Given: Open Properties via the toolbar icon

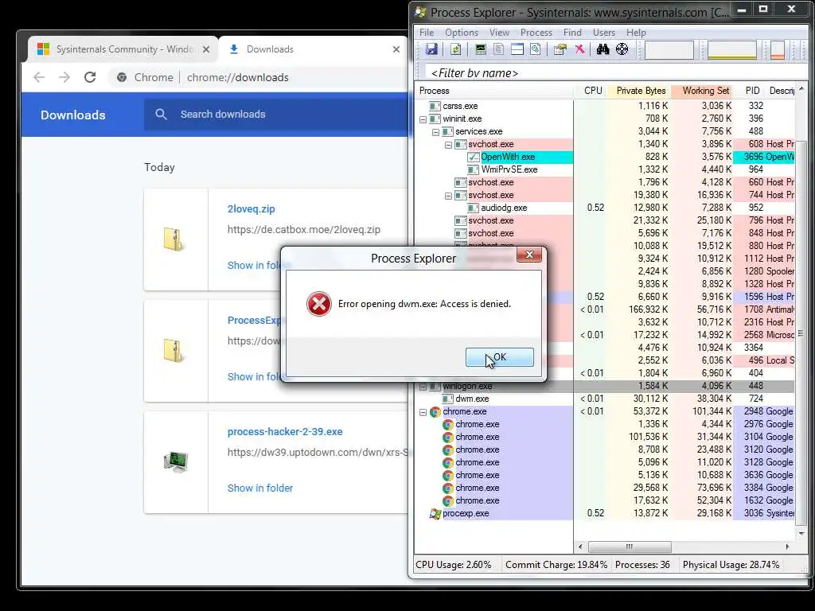Looking at the screenshot, I should pyautogui.click(x=560, y=49).
